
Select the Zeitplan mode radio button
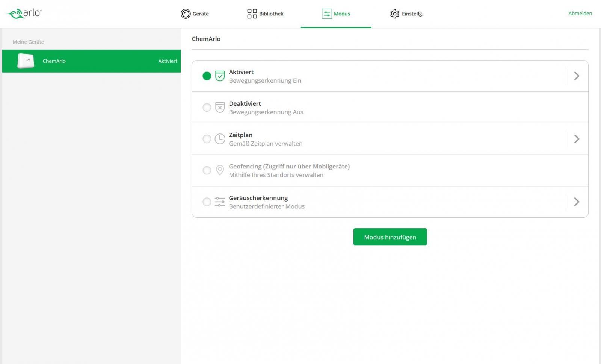coord(207,139)
